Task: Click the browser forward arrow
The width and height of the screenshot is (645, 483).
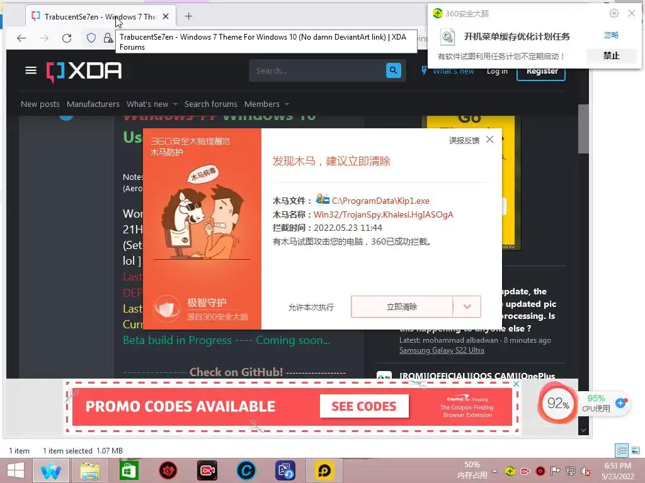Action: 44,38
